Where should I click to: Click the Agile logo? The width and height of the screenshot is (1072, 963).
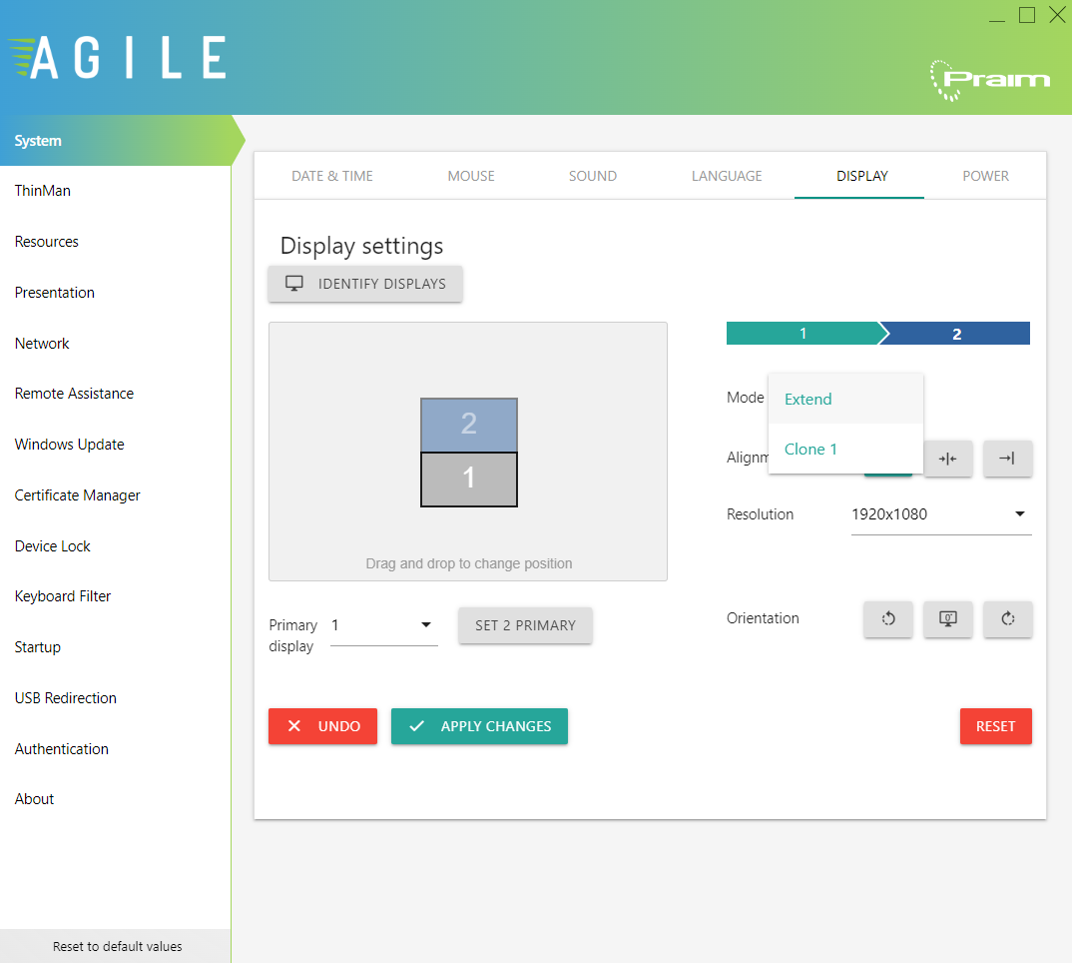pyautogui.click(x=117, y=58)
